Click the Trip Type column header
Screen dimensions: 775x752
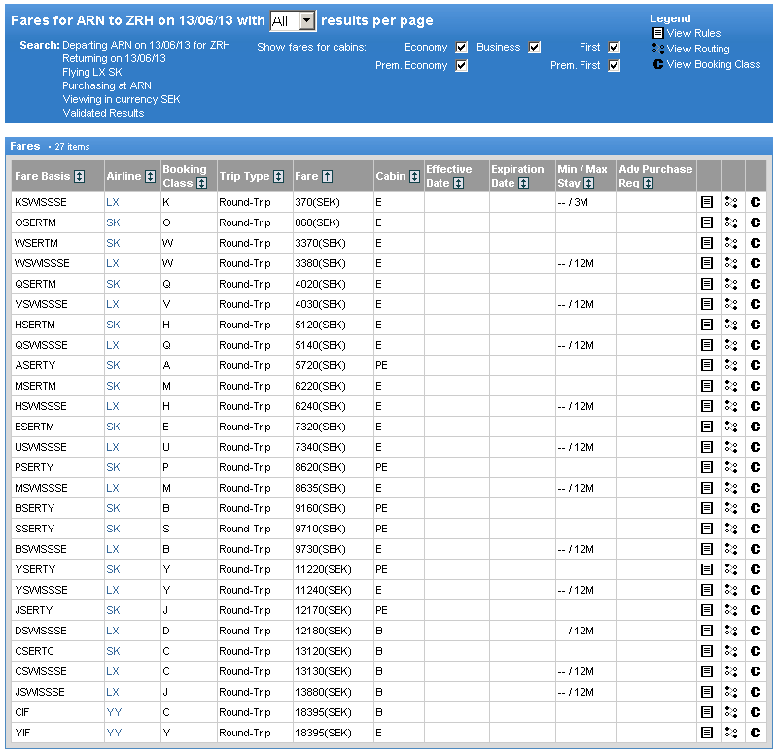point(244,176)
